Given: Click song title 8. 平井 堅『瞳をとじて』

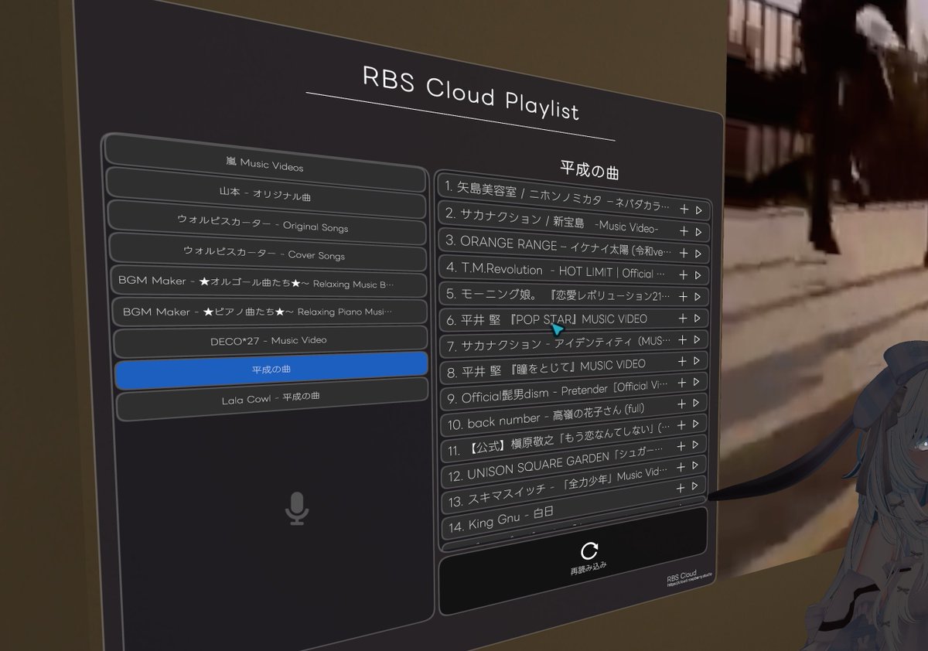Looking at the screenshot, I should pyautogui.click(x=546, y=368).
